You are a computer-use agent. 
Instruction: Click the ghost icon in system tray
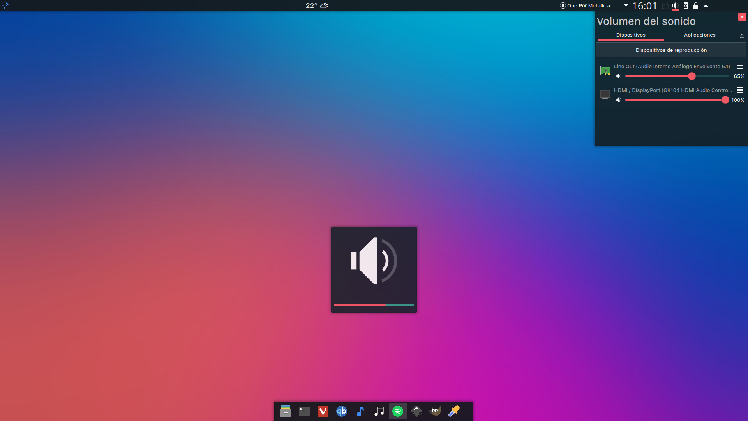[665, 5]
